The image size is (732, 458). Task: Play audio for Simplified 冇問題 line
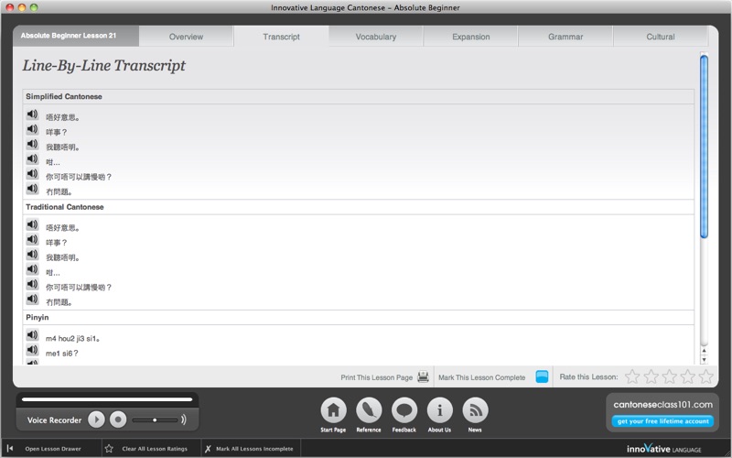click(x=32, y=189)
